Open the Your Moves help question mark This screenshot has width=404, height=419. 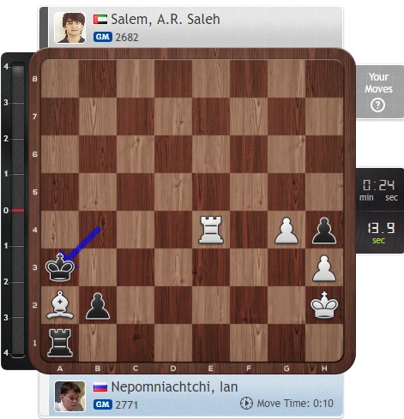[377, 105]
